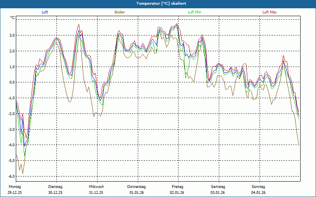Select the Luft legend label
Viewport: 316px width, 197px height.
pos(45,12)
